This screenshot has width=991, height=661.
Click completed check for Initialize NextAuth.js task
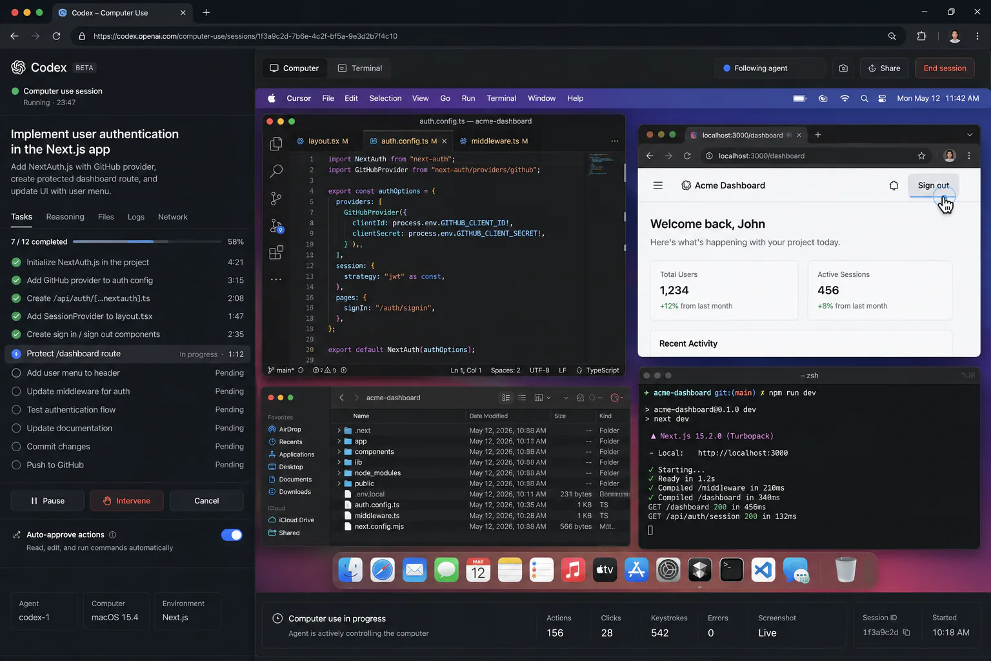point(16,262)
